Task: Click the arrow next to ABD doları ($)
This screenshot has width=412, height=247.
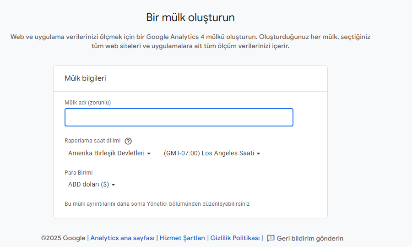Action: point(113,185)
